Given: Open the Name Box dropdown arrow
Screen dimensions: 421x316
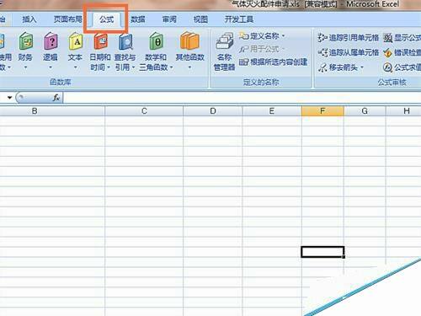Looking at the screenshot, I should click(x=9, y=98).
